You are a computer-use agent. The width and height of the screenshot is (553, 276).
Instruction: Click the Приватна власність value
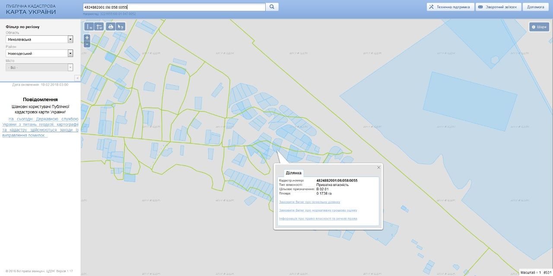[333, 185]
